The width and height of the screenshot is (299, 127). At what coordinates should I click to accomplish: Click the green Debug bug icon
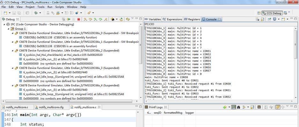pos(36,13)
